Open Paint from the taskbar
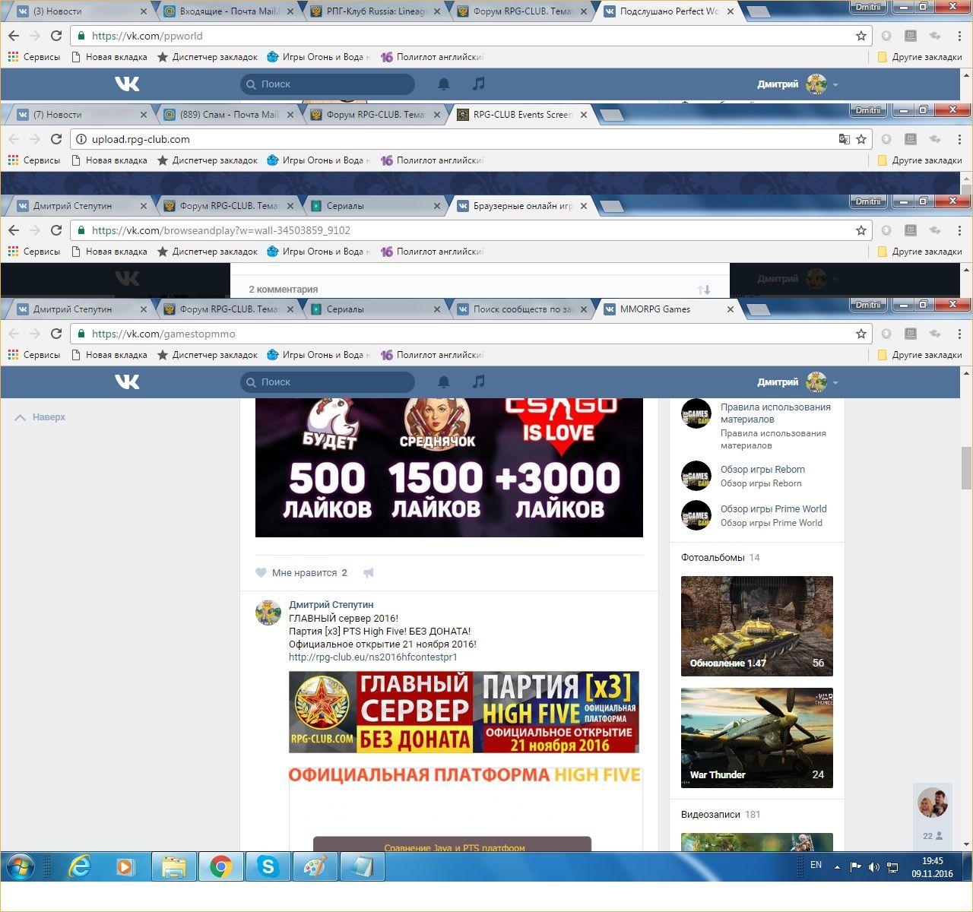 tap(315, 866)
